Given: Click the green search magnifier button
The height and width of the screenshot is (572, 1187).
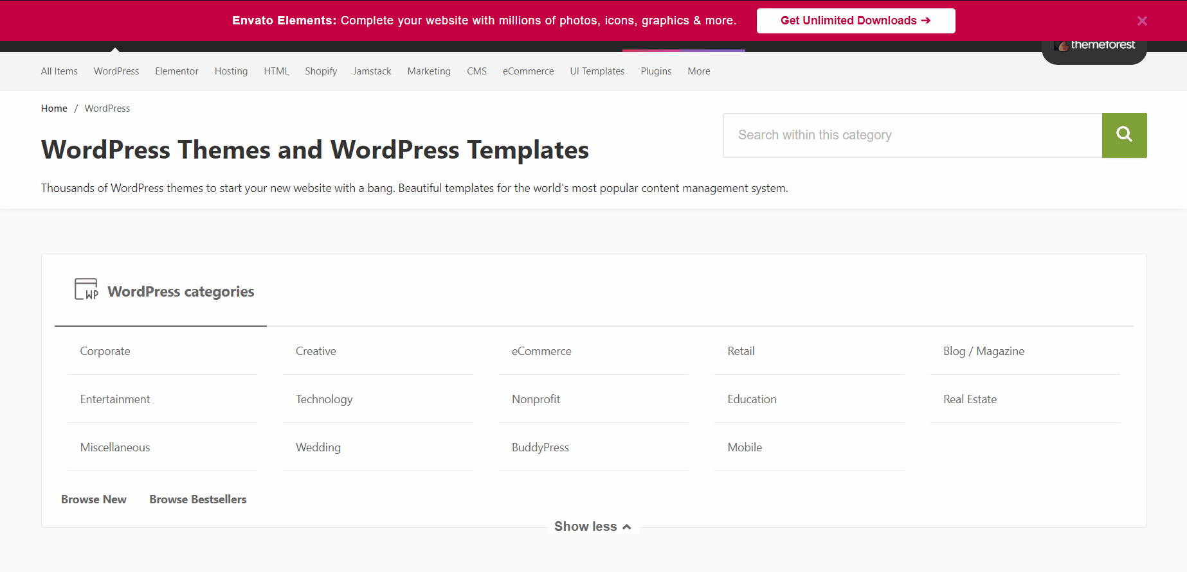Looking at the screenshot, I should pos(1124,135).
